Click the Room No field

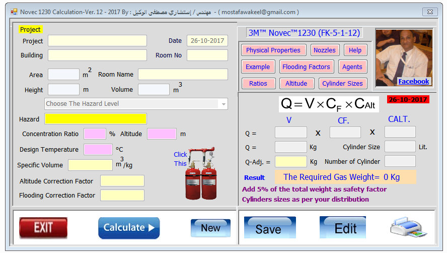coord(207,55)
